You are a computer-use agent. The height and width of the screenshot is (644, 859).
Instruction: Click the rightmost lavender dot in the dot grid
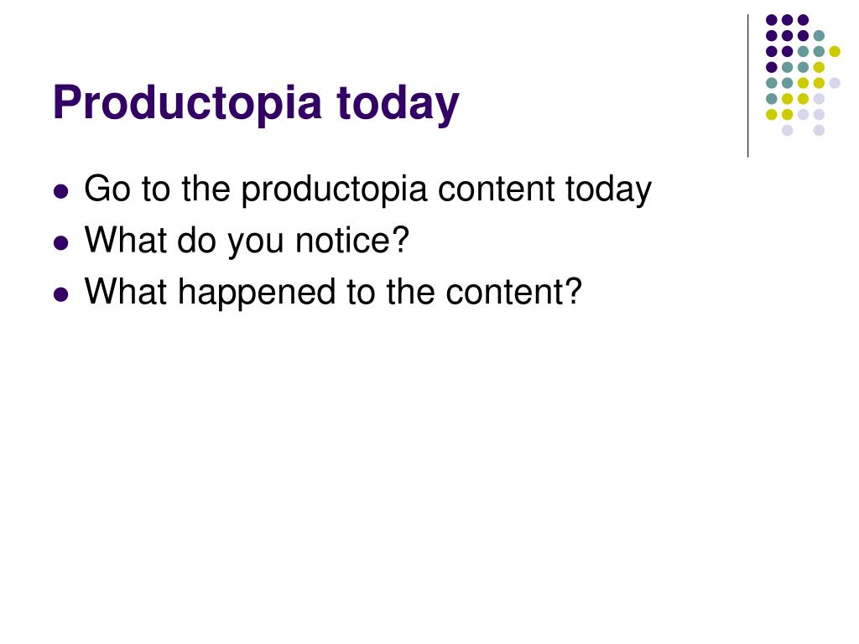click(835, 83)
